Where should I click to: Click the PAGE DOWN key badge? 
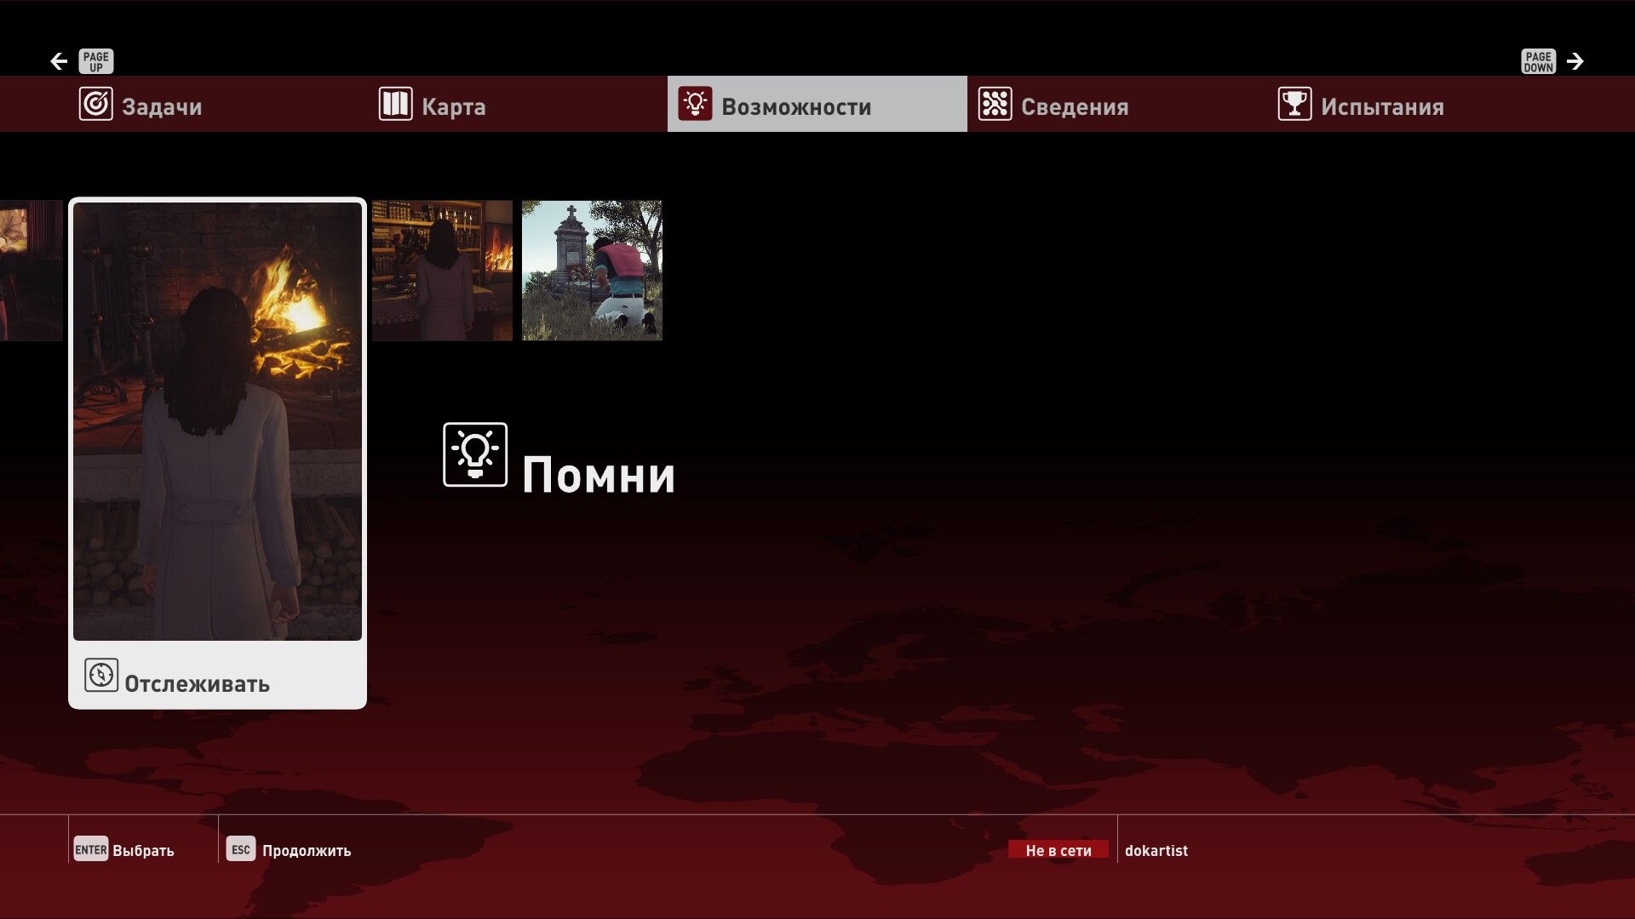[1538, 61]
